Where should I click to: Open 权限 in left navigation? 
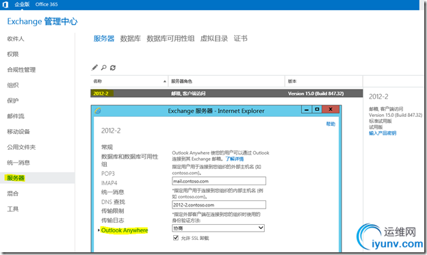point(13,54)
